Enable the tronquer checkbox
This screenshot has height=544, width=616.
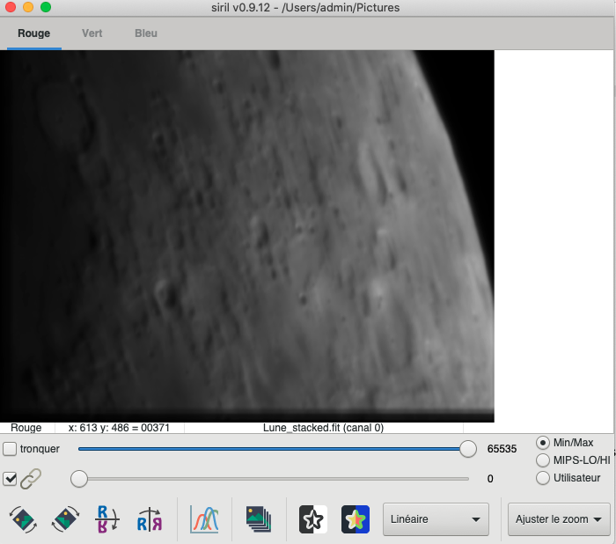tap(10, 449)
